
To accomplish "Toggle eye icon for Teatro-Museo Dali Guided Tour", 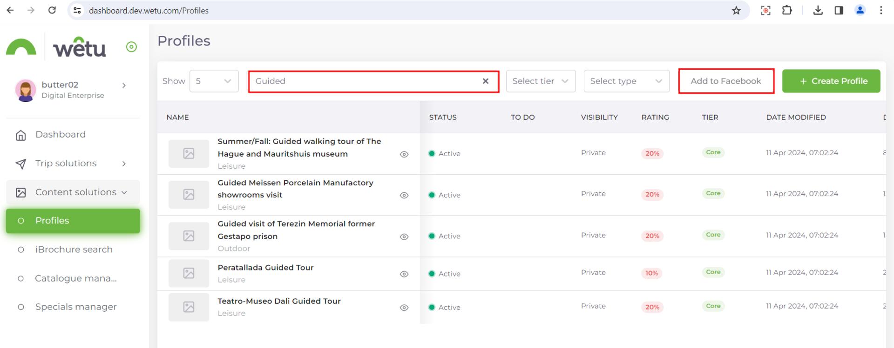I will click(x=404, y=308).
